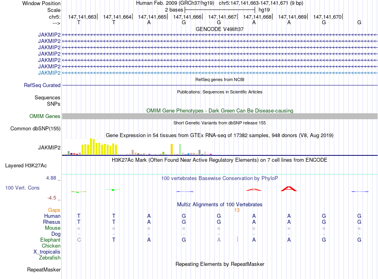Click the light green GTEx expression bar
Image resolution: width=378 pixels, height=279 pixels.
point(180,149)
